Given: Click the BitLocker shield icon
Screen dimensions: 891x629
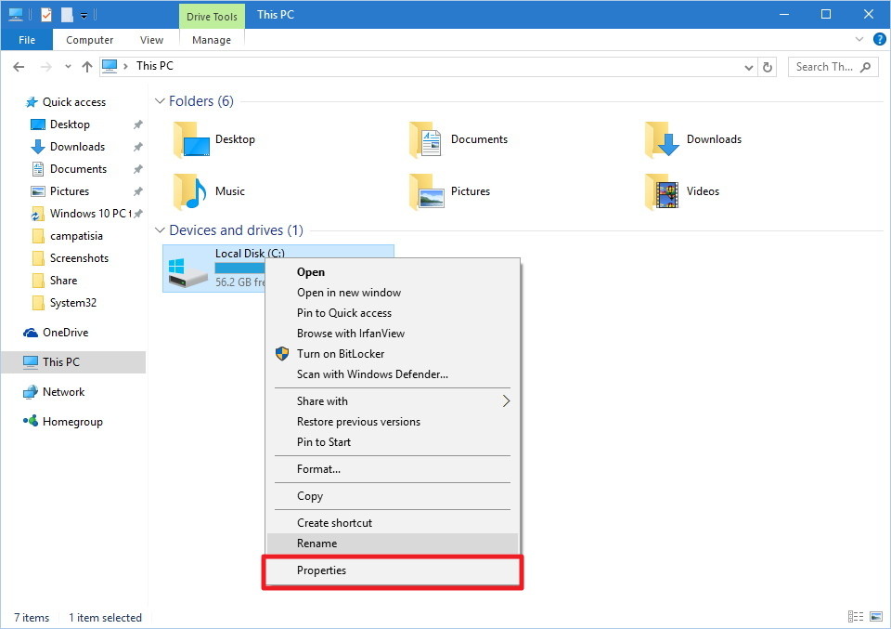Looking at the screenshot, I should coord(282,354).
